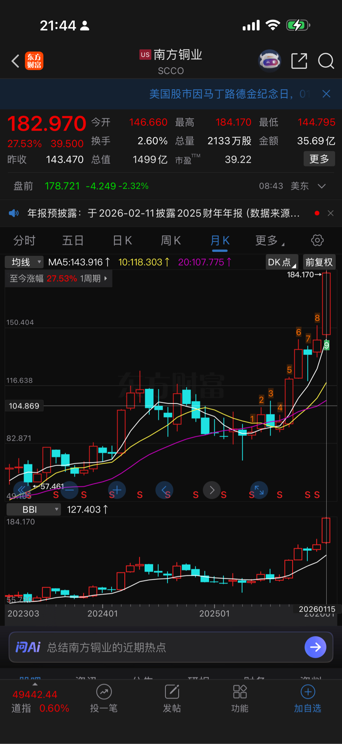Go back with the left arrow
342x744 pixels.
click(15, 61)
